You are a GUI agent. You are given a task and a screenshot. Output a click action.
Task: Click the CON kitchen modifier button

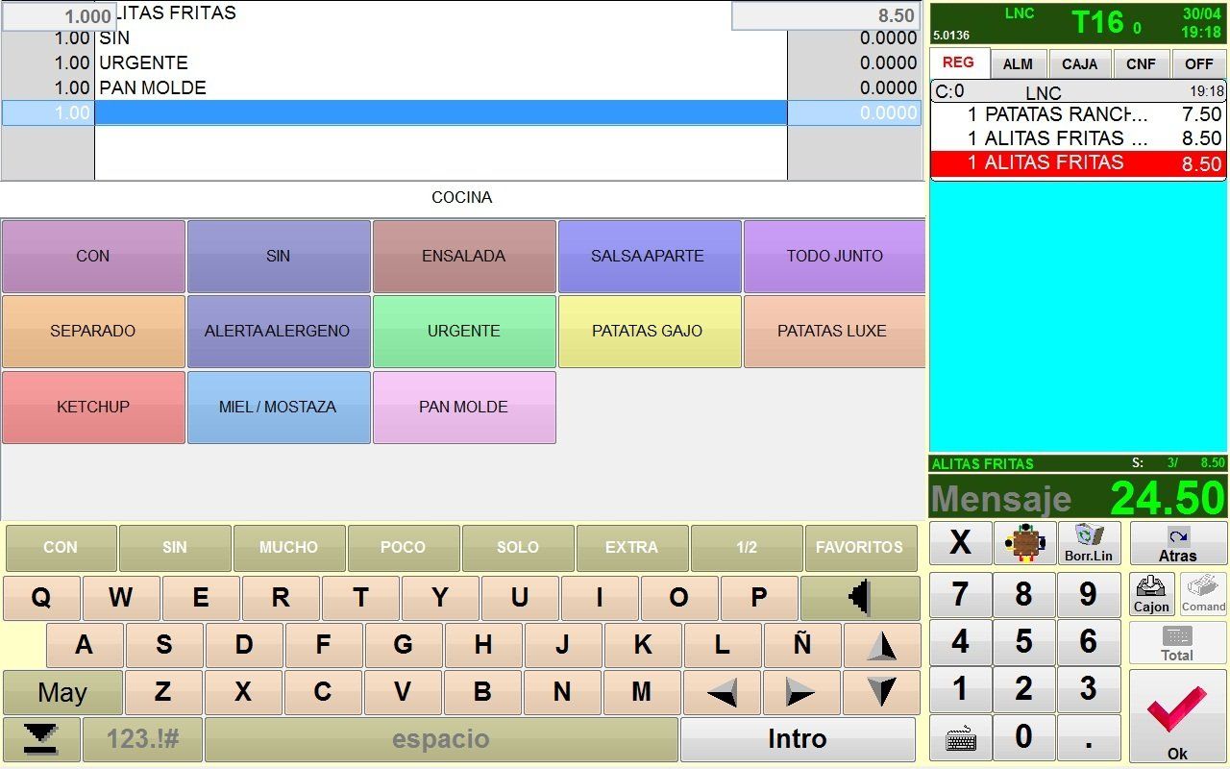(93, 256)
